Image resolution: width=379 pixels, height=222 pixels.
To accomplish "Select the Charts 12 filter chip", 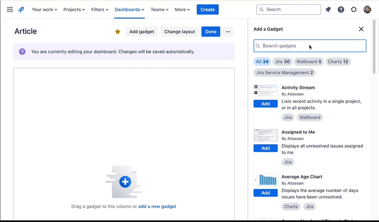I will point(338,62).
